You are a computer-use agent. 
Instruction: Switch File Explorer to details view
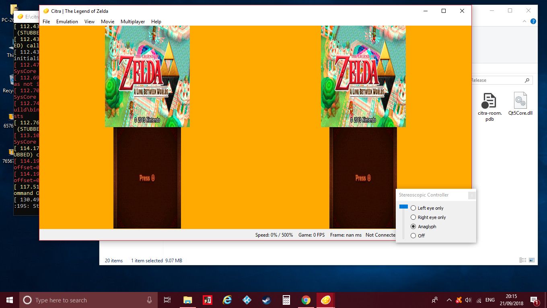pos(522,260)
